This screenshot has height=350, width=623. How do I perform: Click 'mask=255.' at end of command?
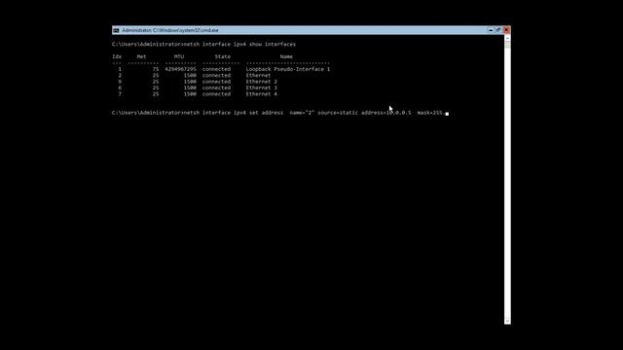coord(430,113)
